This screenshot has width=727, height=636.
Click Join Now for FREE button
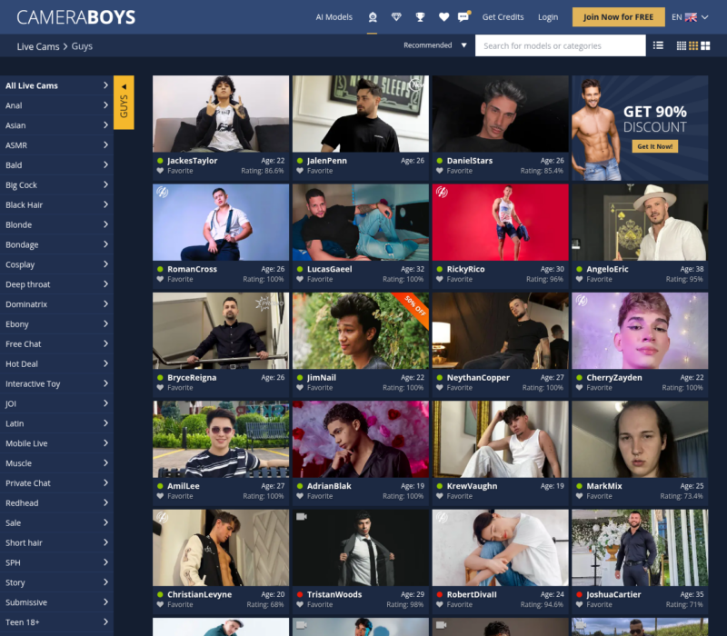(x=618, y=17)
